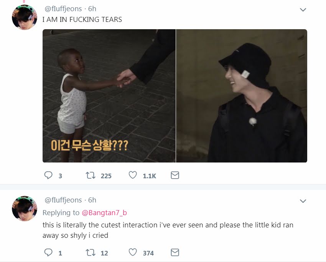This screenshot has height=262, width=326.
Task: Like the reply tweet with 374 likes
Action: 133,252
